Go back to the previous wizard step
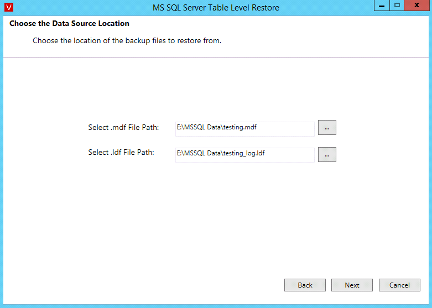This screenshot has width=432, height=308. 305,285
